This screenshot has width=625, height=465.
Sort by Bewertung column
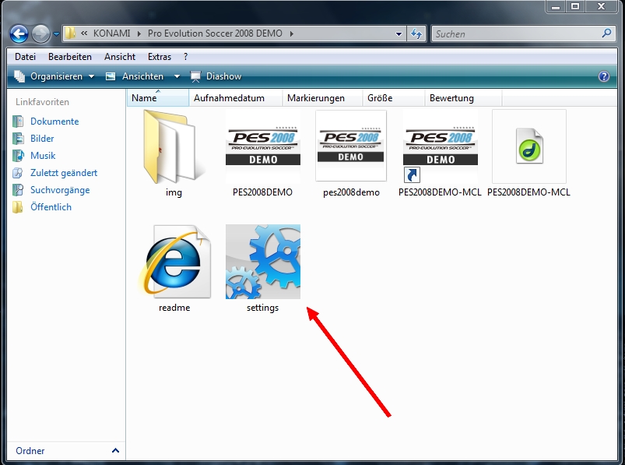point(464,98)
